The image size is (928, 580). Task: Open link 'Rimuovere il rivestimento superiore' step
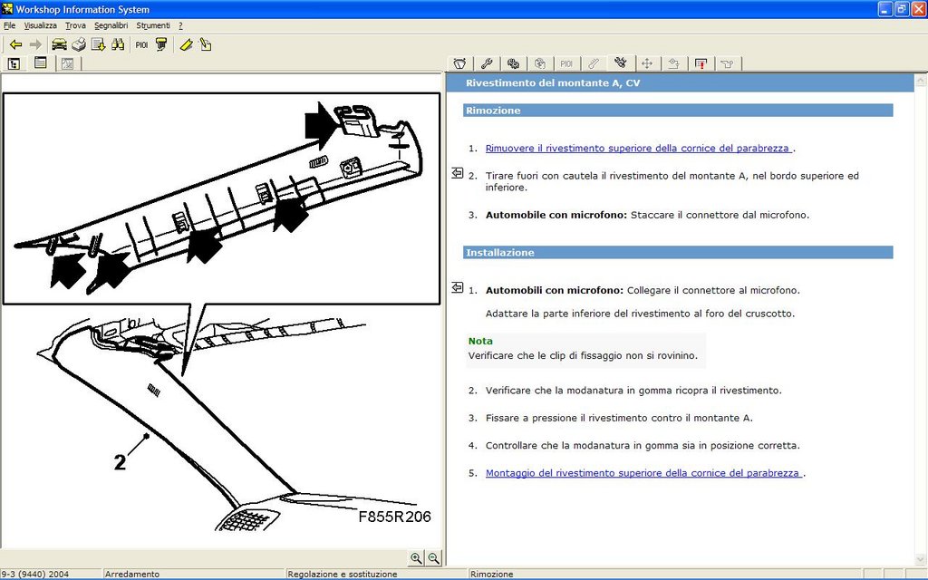[638, 149]
